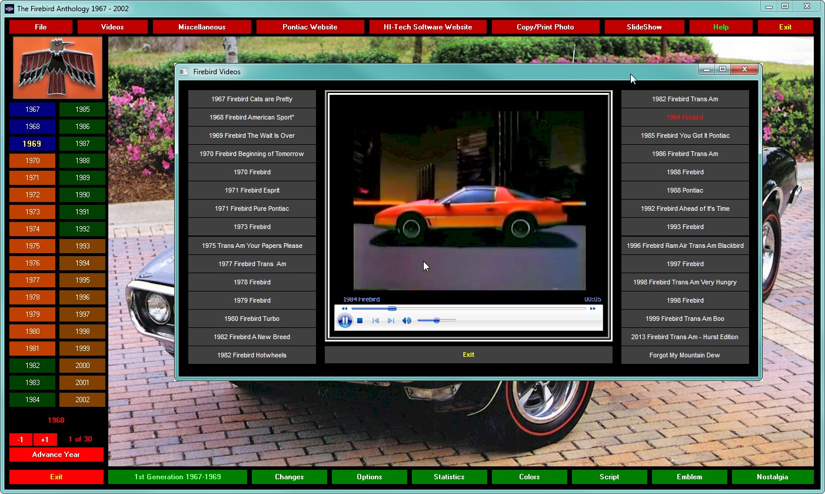The height and width of the screenshot is (494, 825).
Task: Select the 1993 year button in the sidebar
Action: [82, 246]
